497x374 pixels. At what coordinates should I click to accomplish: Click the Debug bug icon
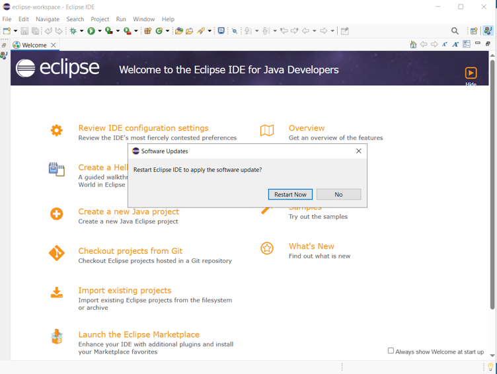pos(73,31)
